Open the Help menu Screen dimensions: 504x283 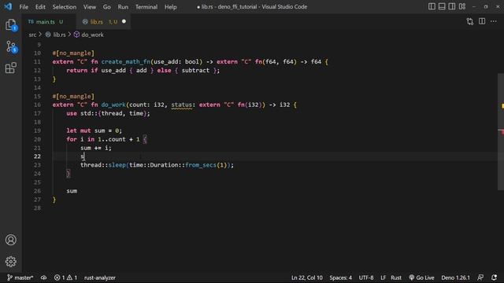click(171, 7)
